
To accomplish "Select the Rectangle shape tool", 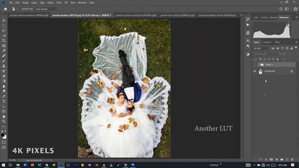I will pos(4,111).
